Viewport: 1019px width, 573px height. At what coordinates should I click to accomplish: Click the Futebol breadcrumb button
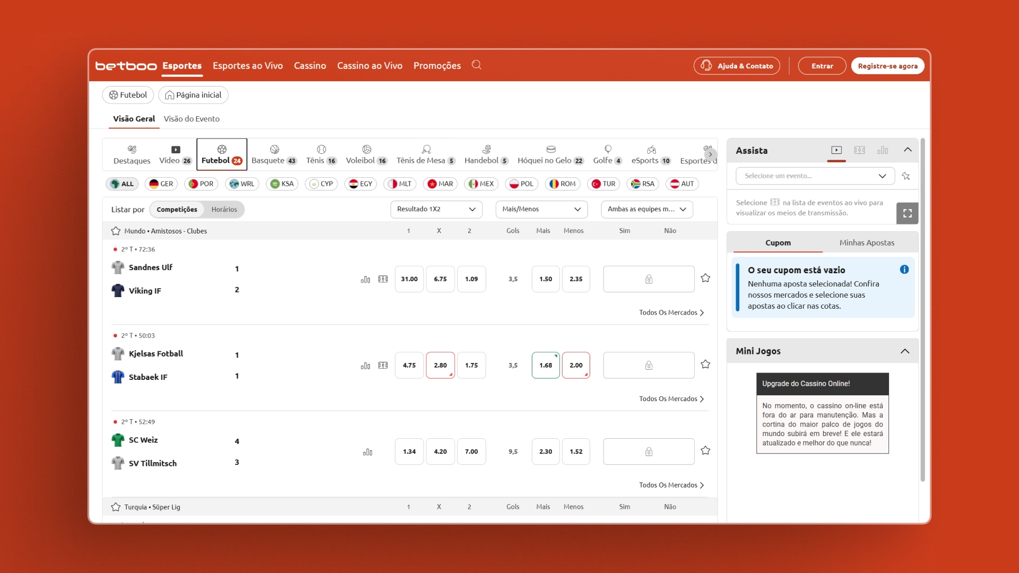128,95
